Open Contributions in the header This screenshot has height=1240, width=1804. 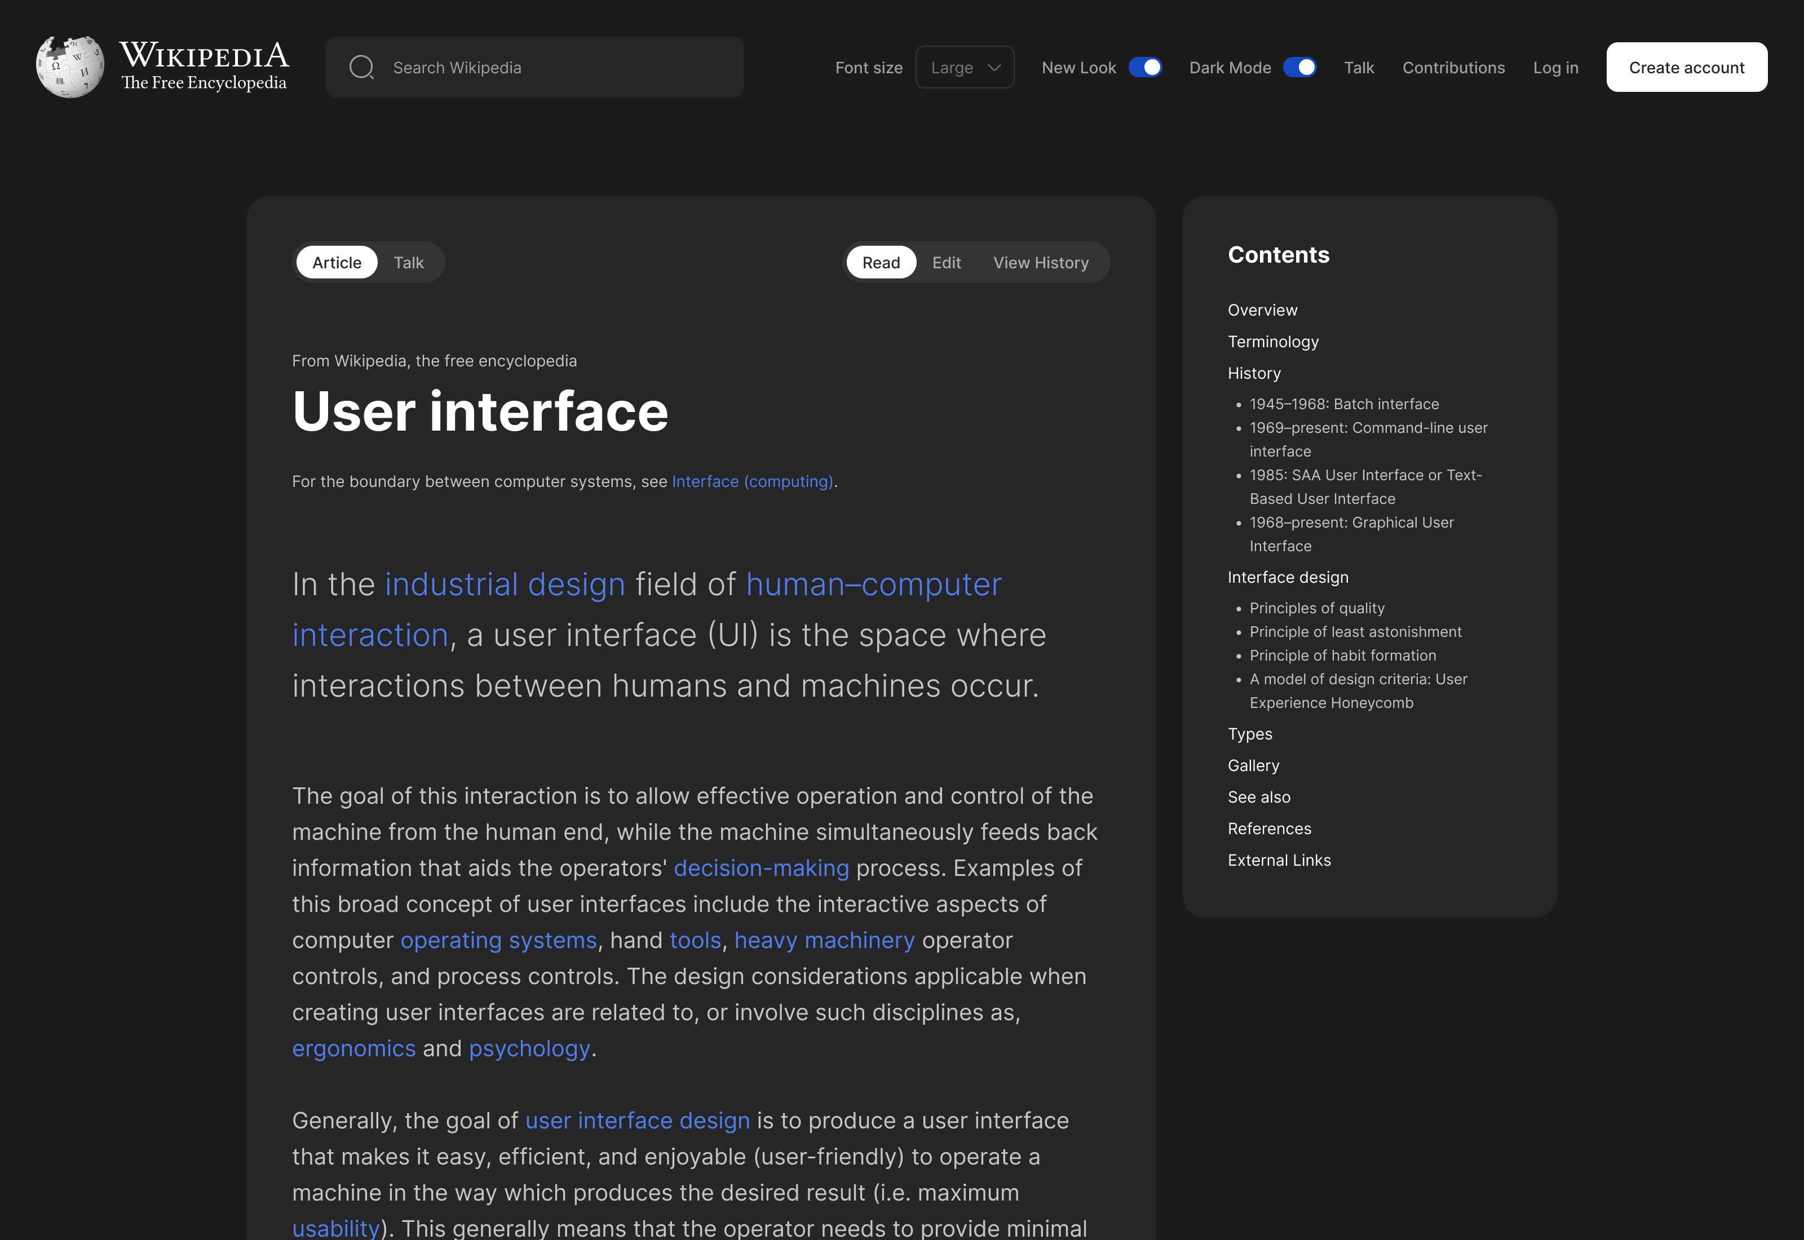(1453, 68)
